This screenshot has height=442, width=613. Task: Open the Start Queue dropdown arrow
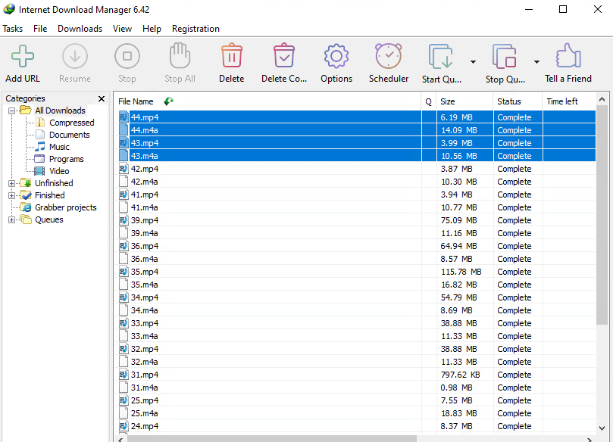pyautogui.click(x=473, y=62)
